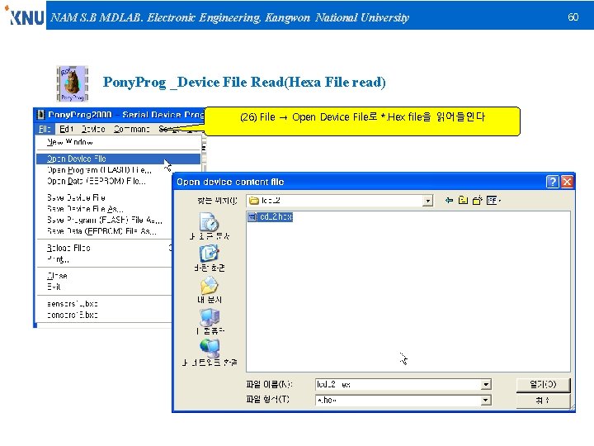The height and width of the screenshot is (446, 594).
Task: Open second recent sensors file entry
Action: [x=73, y=315]
